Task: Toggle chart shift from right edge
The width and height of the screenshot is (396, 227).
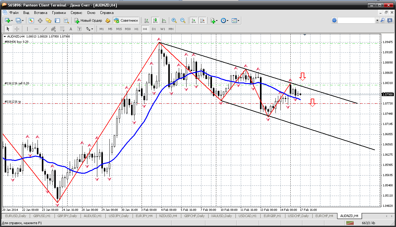Action: click(202, 20)
